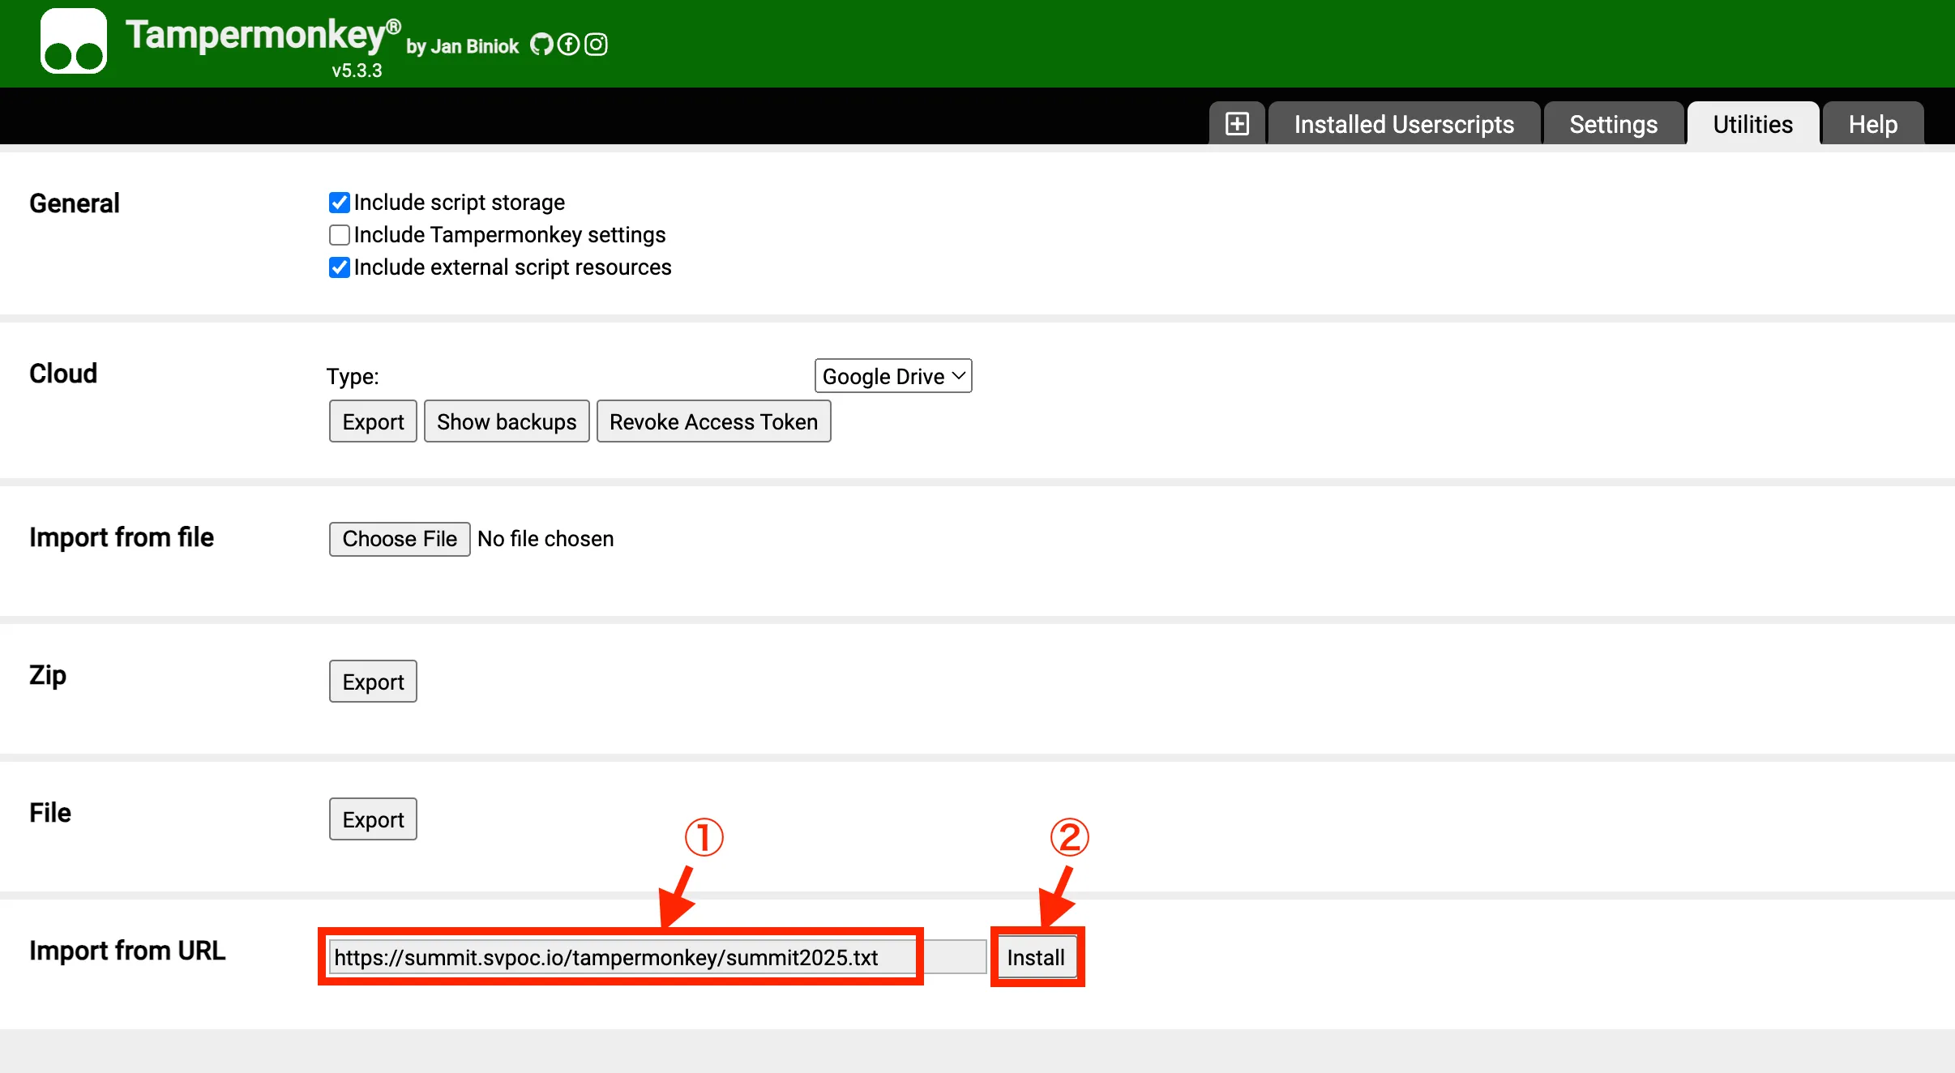
Task: Click the 'by Jan Biniok' text
Action: pyautogui.click(x=462, y=46)
